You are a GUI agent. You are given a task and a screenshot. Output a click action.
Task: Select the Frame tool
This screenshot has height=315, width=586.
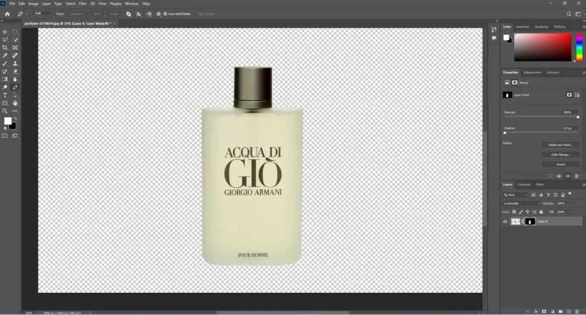click(15, 47)
